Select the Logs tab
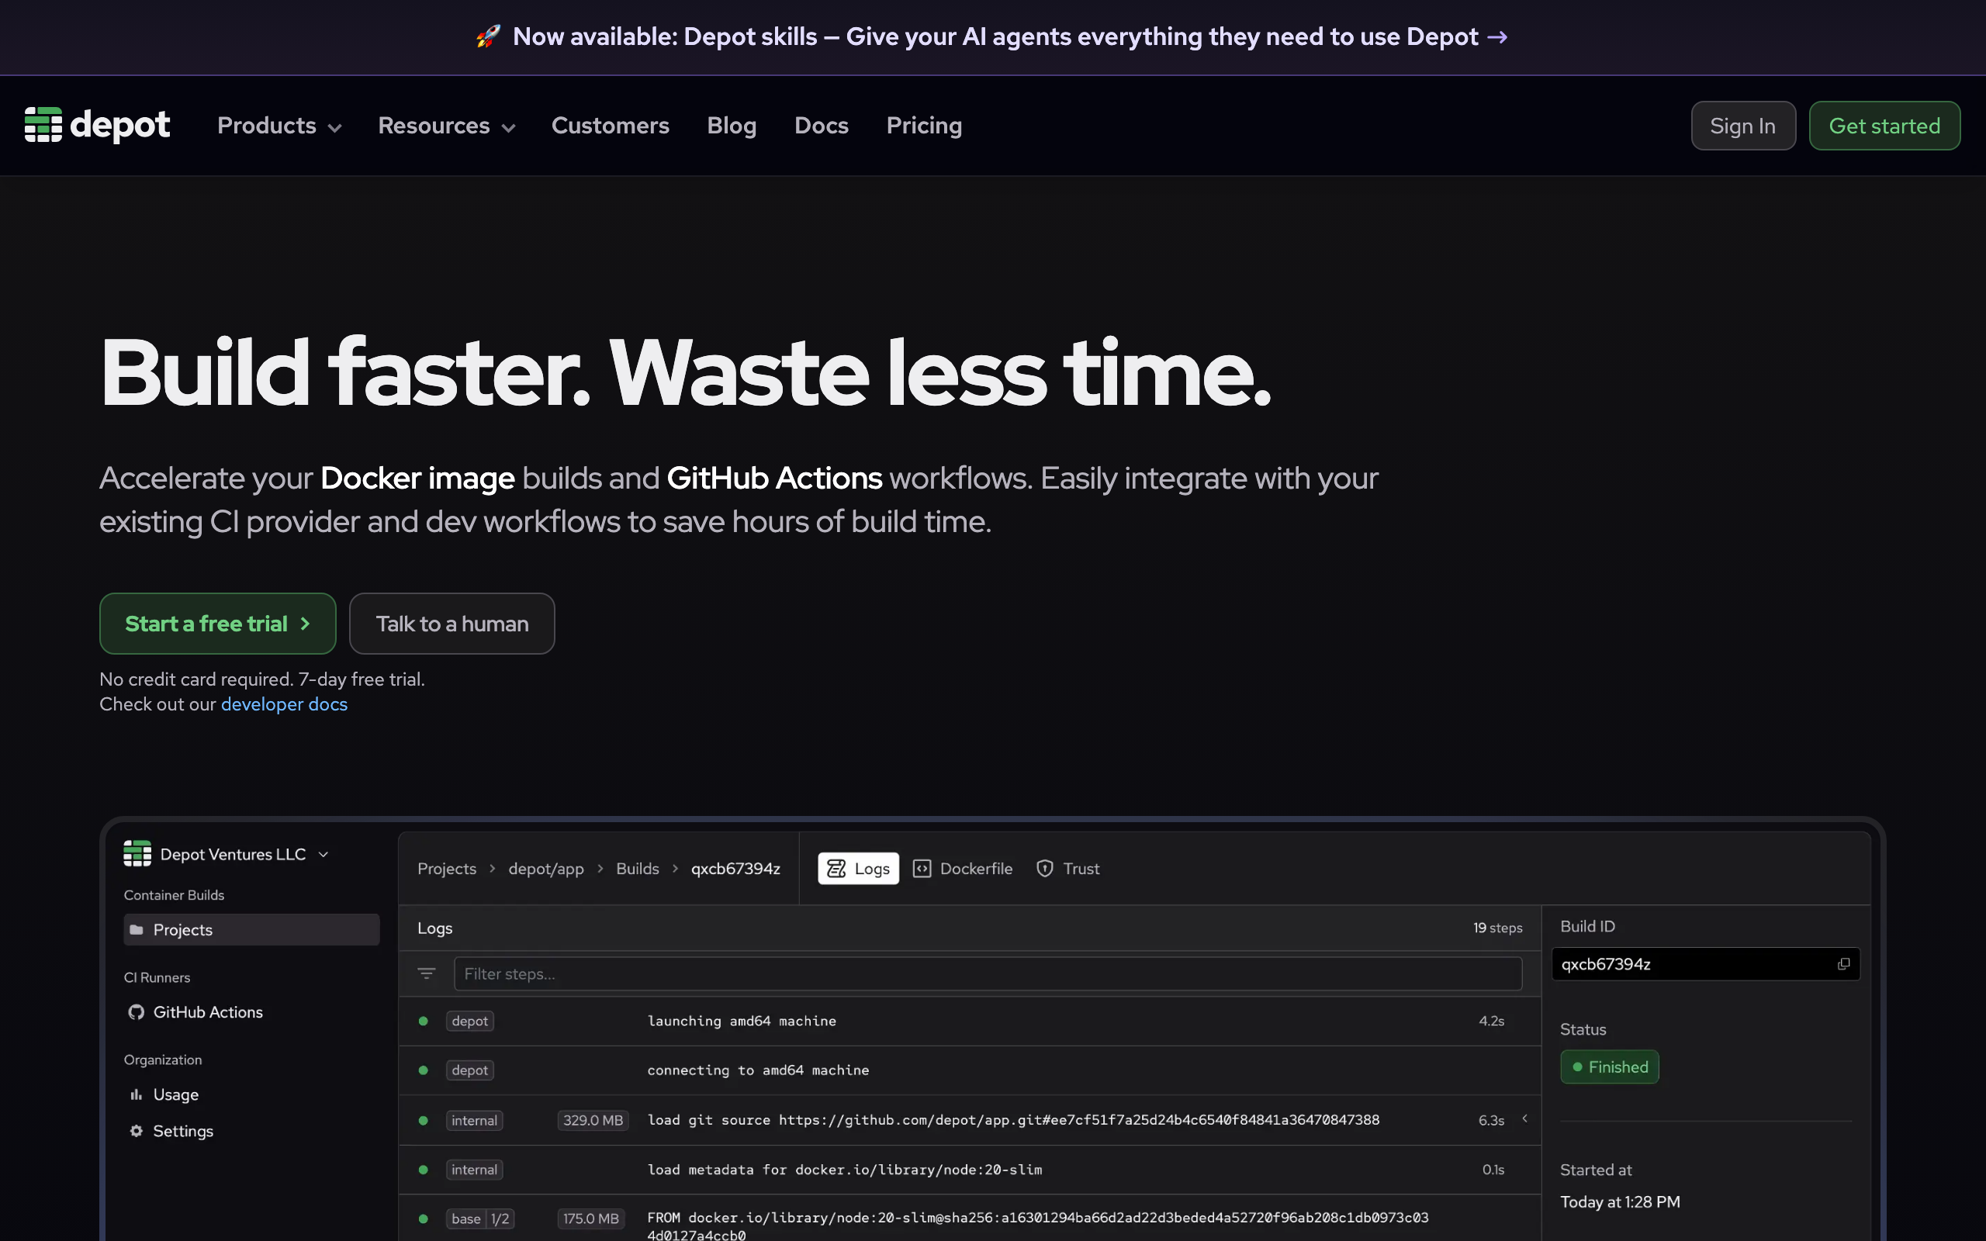This screenshot has height=1241, width=1986. pos(859,869)
